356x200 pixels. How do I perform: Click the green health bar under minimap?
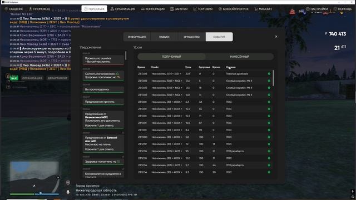point(22,194)
